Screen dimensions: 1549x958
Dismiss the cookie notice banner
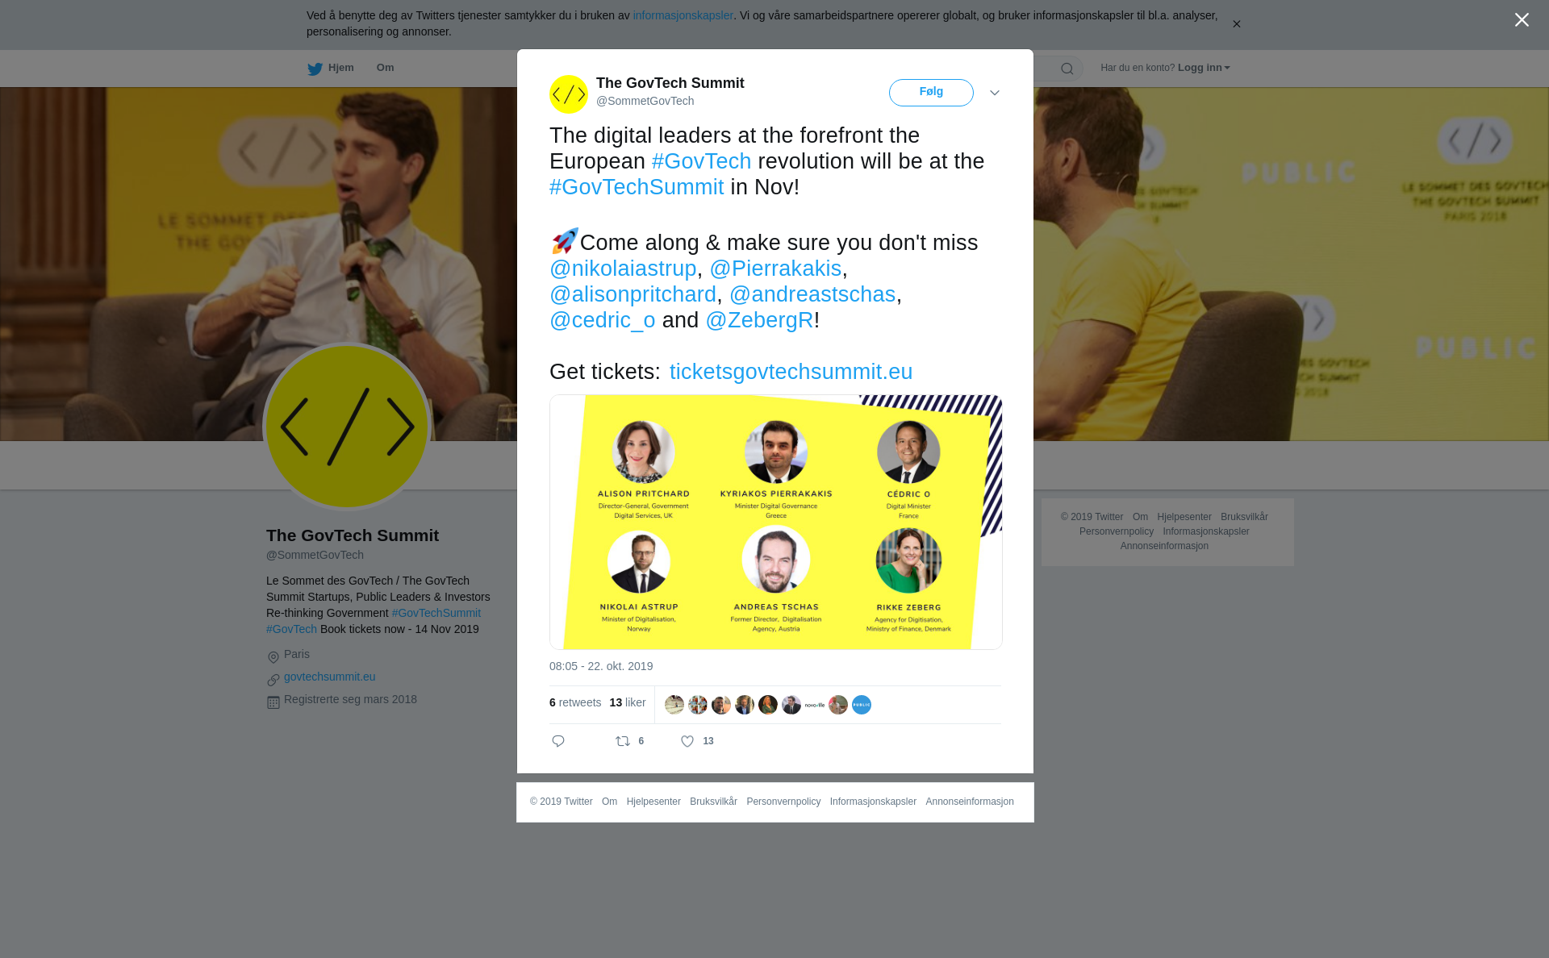click(x=1236, y=24)
